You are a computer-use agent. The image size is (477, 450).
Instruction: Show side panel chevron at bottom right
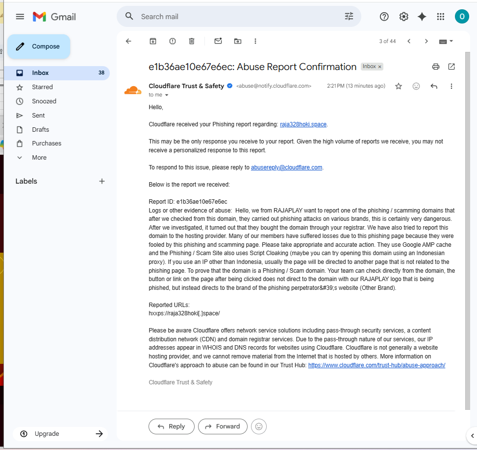(472, 436)
